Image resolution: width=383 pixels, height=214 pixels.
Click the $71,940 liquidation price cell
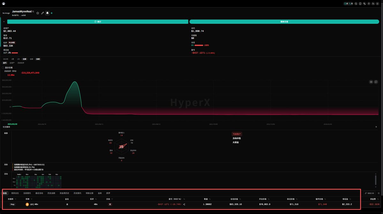[x=323, y=204]
